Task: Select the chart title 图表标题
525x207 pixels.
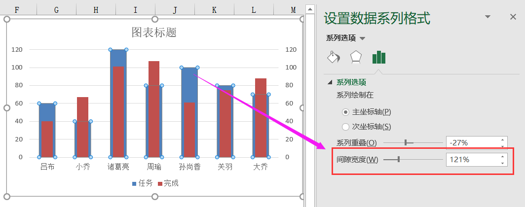Action: [x=154, y=32]
